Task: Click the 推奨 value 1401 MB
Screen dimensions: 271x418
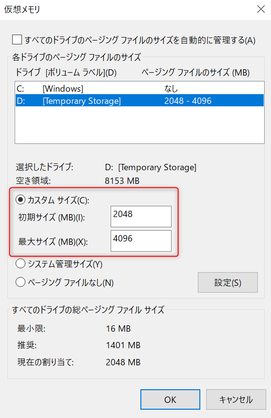Action: click(123, 345)
